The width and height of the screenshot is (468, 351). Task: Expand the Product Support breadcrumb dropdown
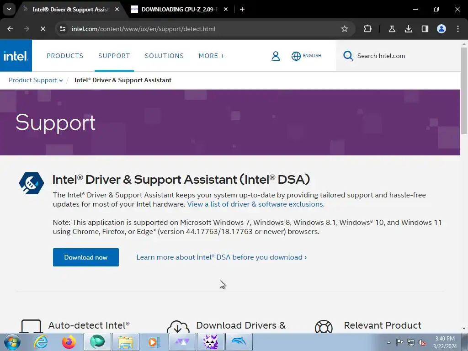tap(36, 80)
